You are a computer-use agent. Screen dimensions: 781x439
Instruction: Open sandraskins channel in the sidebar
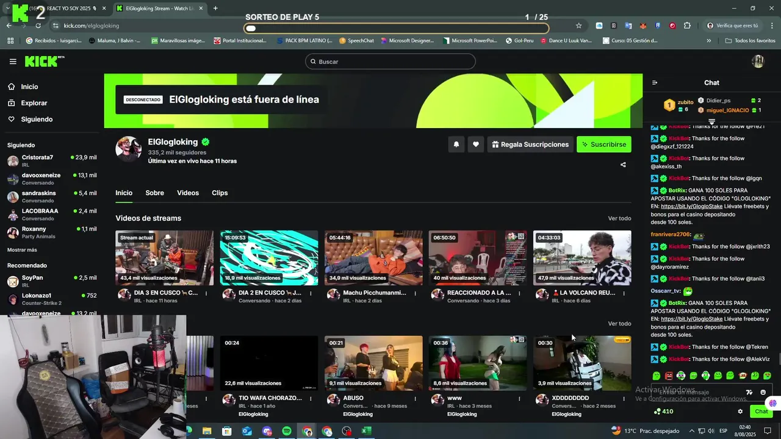click(x=52, y=196)
